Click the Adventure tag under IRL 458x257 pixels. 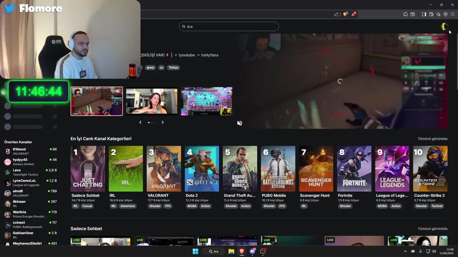point(127,206)
